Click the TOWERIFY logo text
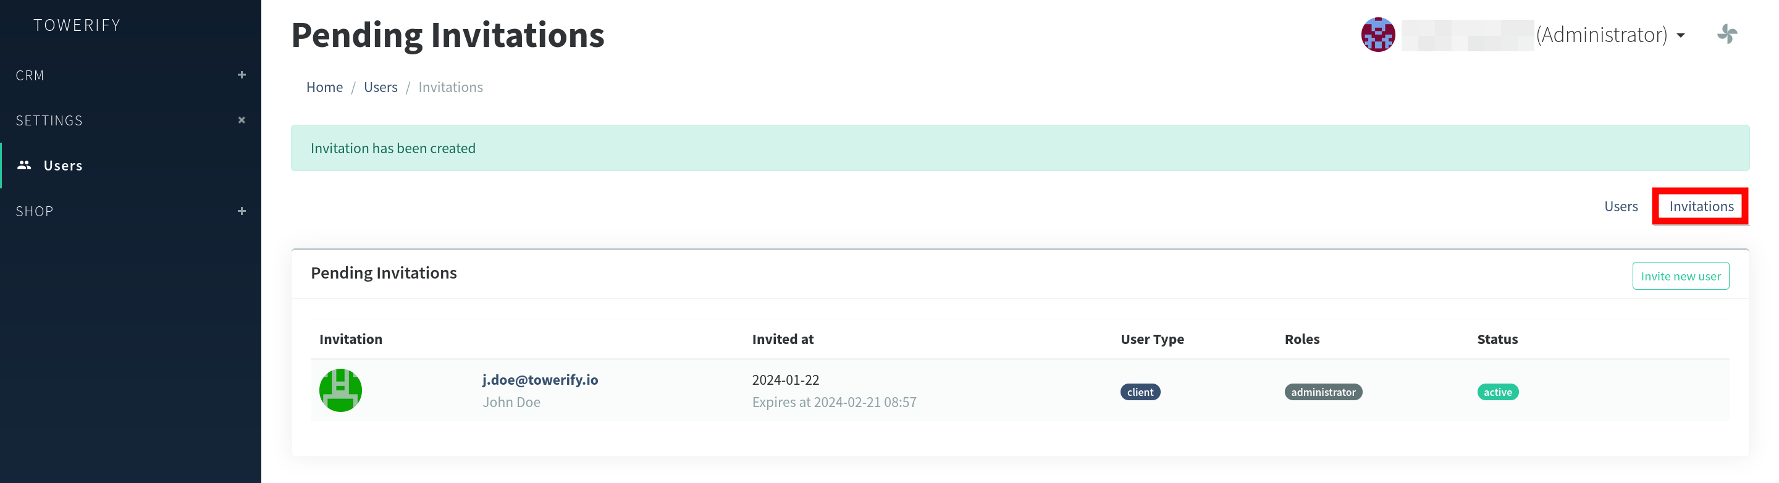This screenshot has height=483, width=1779. point(77,25)
